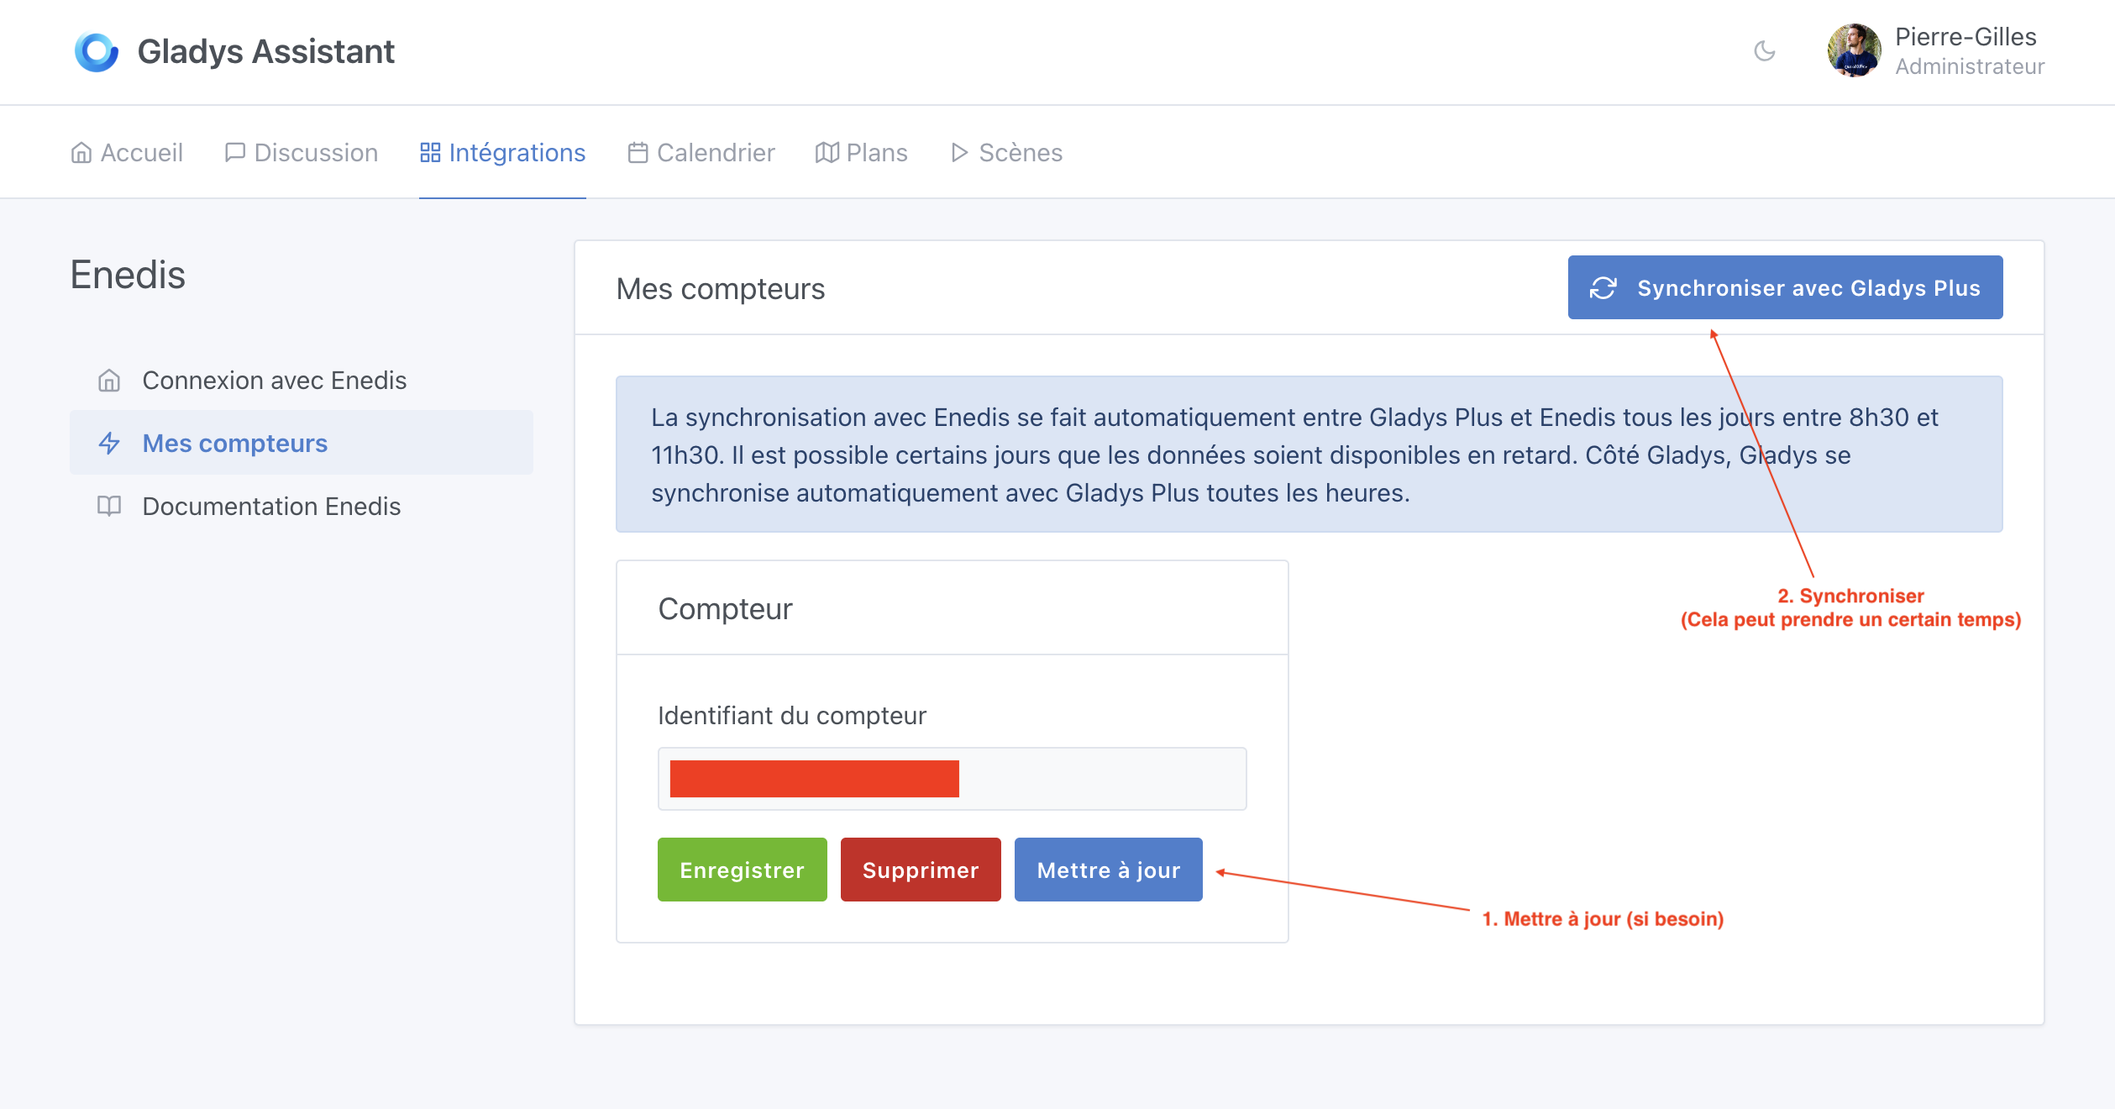Click the Supprimer button
2115x1109 pixels.
[921, 870]
